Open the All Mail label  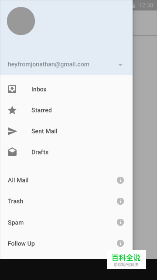pos(18,180)
